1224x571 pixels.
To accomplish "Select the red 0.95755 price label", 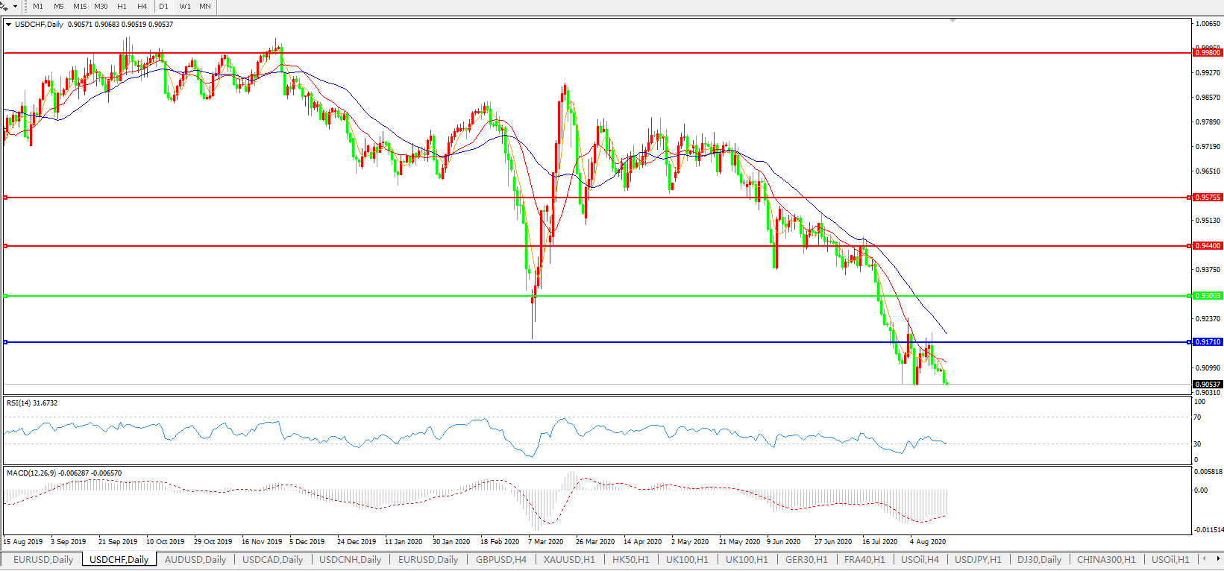I will [x=1208, y=198].
